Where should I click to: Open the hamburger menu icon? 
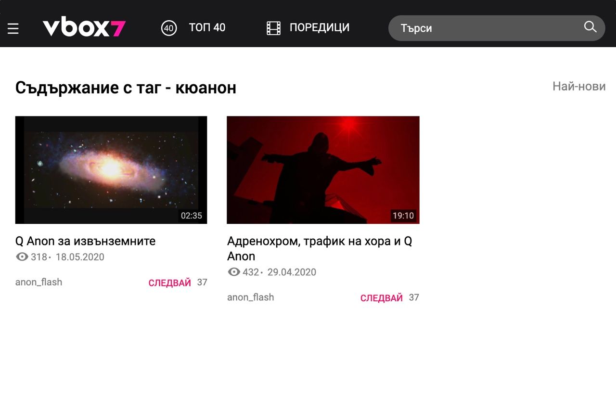click(13, 29)
